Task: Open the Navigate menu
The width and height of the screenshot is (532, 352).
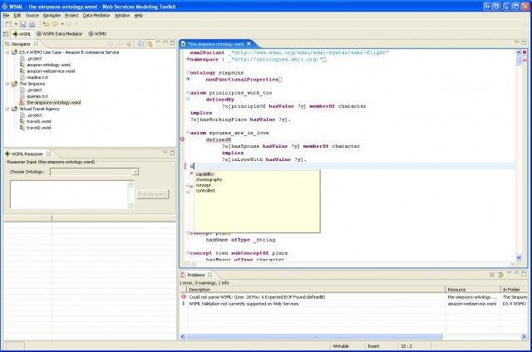Action: click(52, 16)
